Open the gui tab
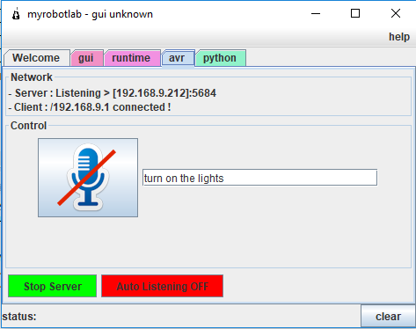The height and width of the screenshot is (329, 416). [87, 58]
